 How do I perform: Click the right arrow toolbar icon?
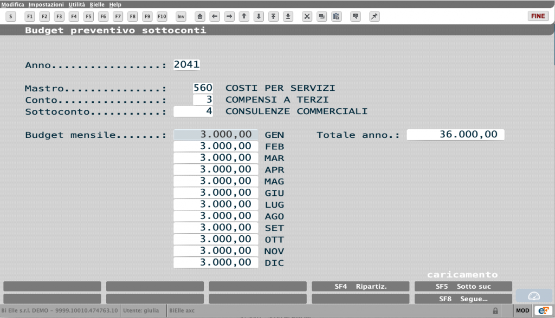click(229, 16)
